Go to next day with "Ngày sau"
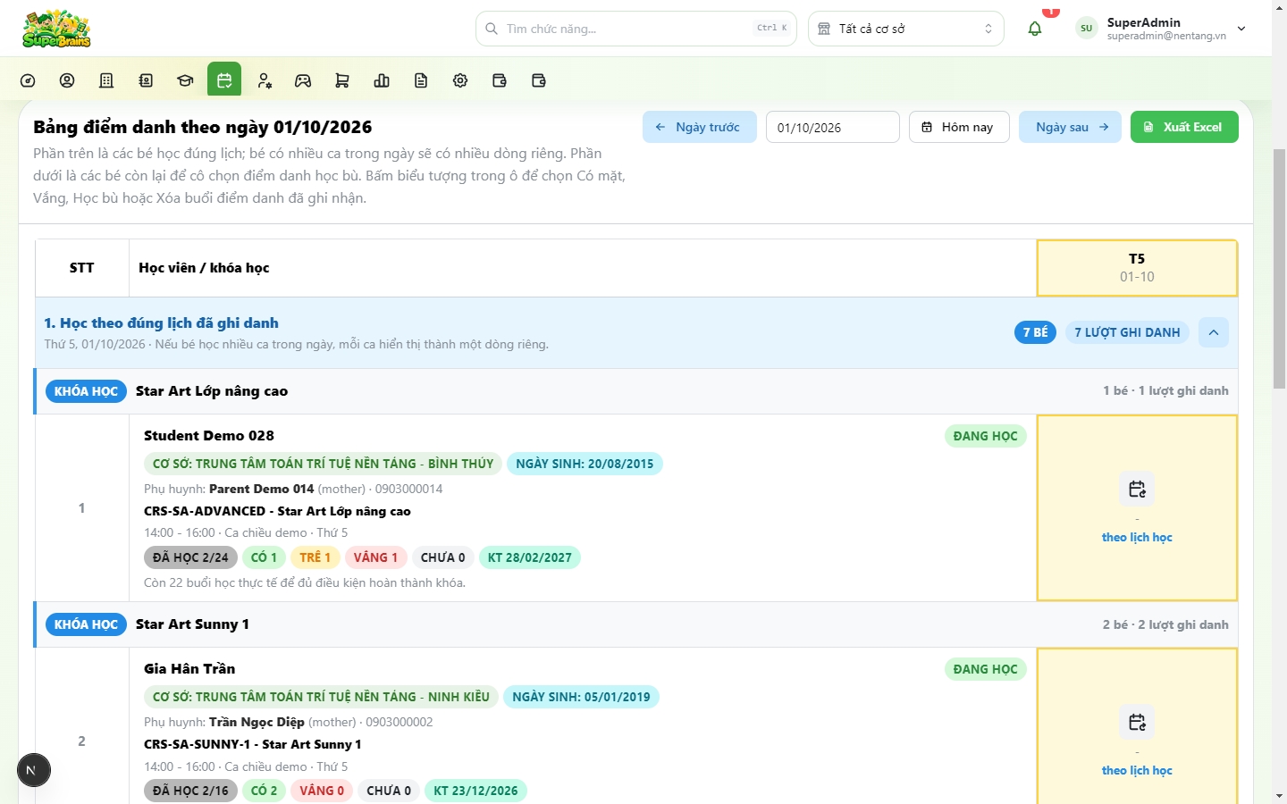This screenshot has width=1287, height=804. pos(1070,127)
